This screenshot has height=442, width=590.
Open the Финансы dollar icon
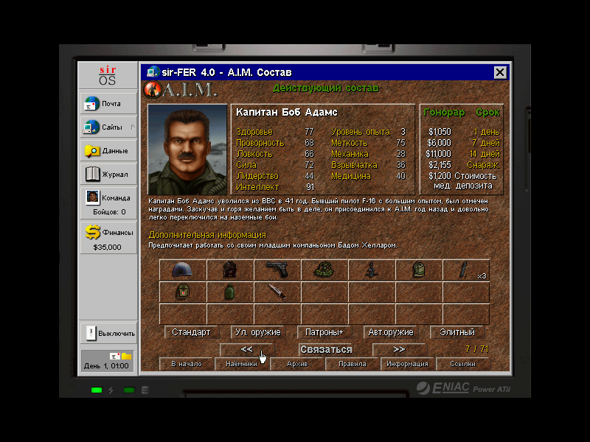click(93, 232)
